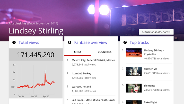184x104 pixels.
Task: Switch to the CITIES tab
Action: (x=78, y=52)
